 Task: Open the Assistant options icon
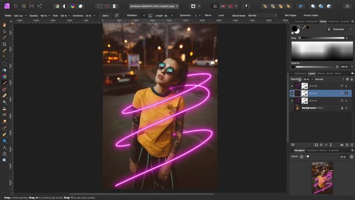point(246,6)
